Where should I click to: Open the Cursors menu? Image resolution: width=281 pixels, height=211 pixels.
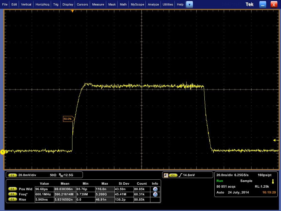coord(82,4)
